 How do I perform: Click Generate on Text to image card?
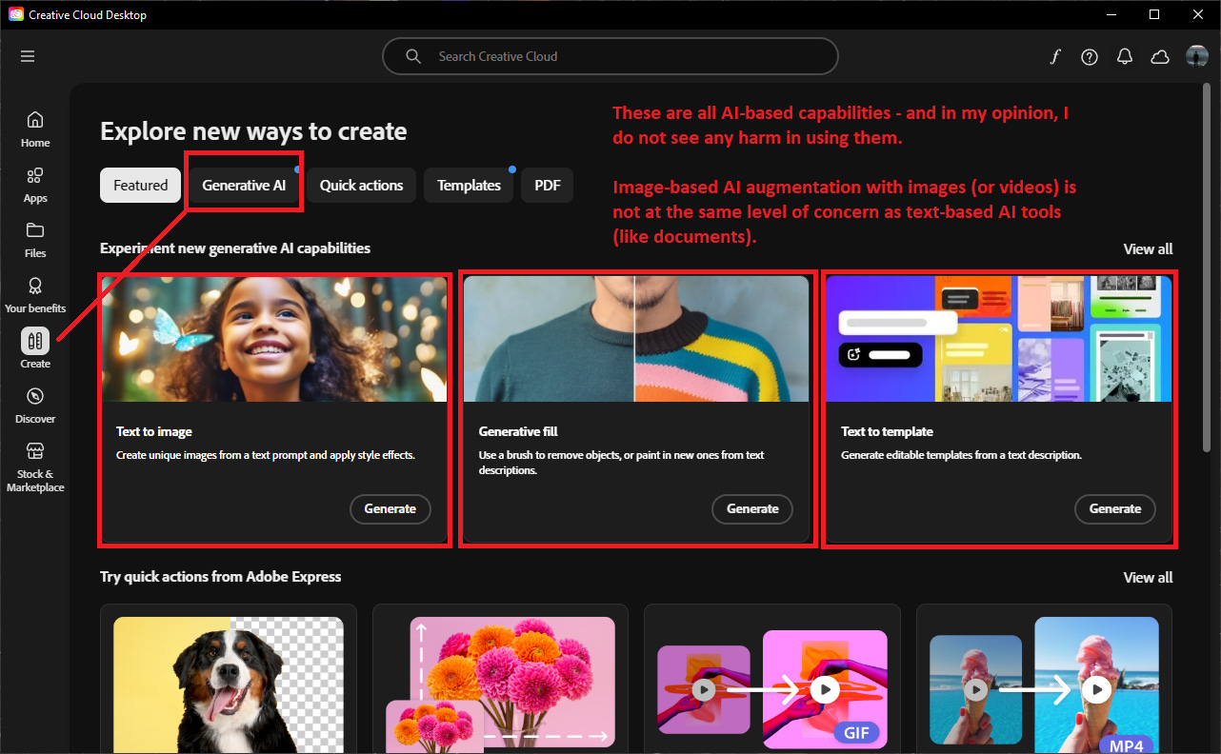click(390, 508)
